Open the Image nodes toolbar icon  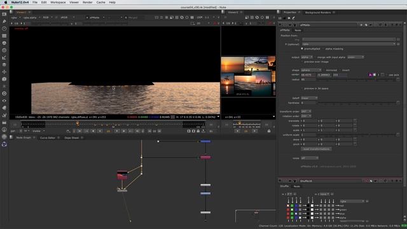4,14
